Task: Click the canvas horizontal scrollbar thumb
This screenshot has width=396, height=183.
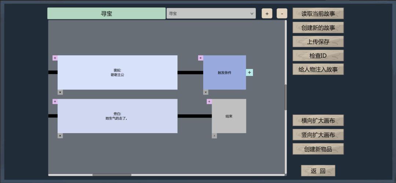Action: (x=112, y=175)
